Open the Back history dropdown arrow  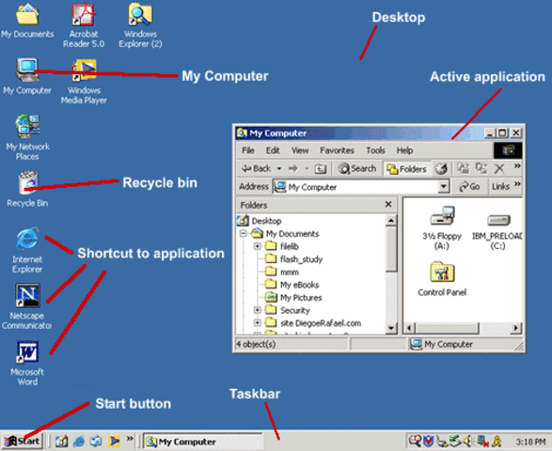pyautogui.click(x=278, y=169)
